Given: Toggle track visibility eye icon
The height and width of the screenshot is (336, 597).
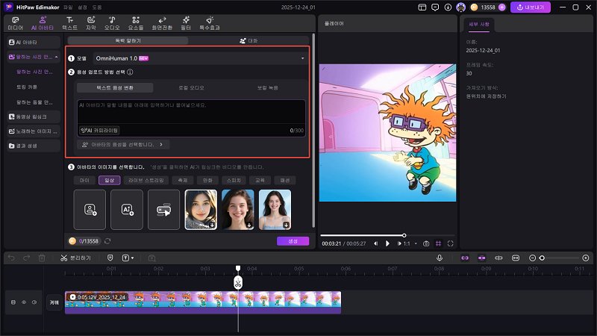Looking at the screenshot, I should point(24,302).
